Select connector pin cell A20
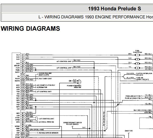 pyautogui.click(x=23, y=96)
